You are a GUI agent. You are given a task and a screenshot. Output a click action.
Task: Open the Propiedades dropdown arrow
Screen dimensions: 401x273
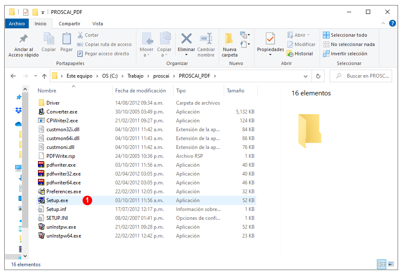pyautogui.click(x=270, y=55)
